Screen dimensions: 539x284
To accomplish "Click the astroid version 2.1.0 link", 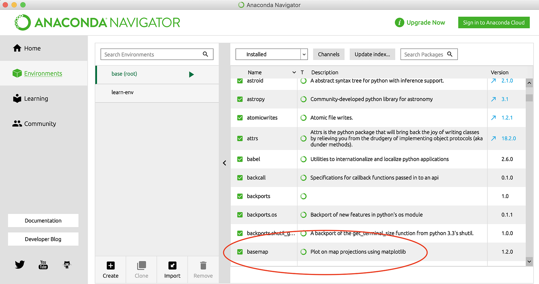I will [507, 81].
